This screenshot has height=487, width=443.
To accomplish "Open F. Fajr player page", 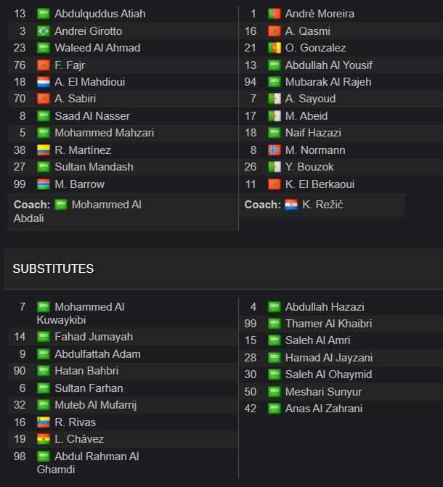I will click(x=70, y=65).
